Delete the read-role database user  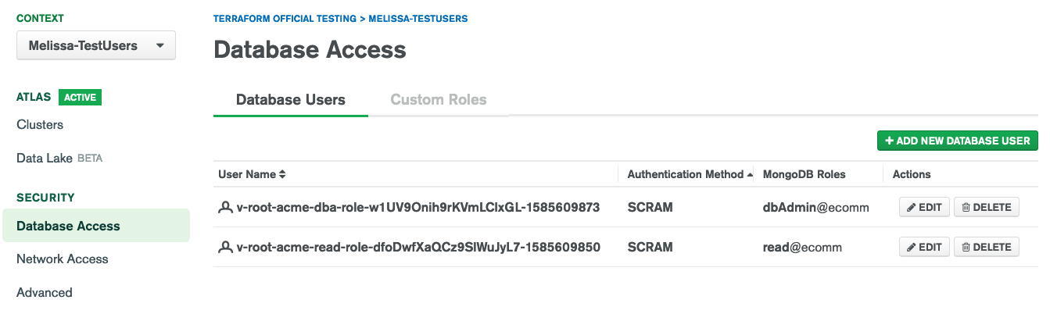pos(987,247)
